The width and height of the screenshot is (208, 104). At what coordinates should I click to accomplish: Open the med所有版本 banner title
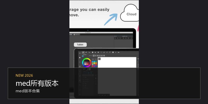37,83
